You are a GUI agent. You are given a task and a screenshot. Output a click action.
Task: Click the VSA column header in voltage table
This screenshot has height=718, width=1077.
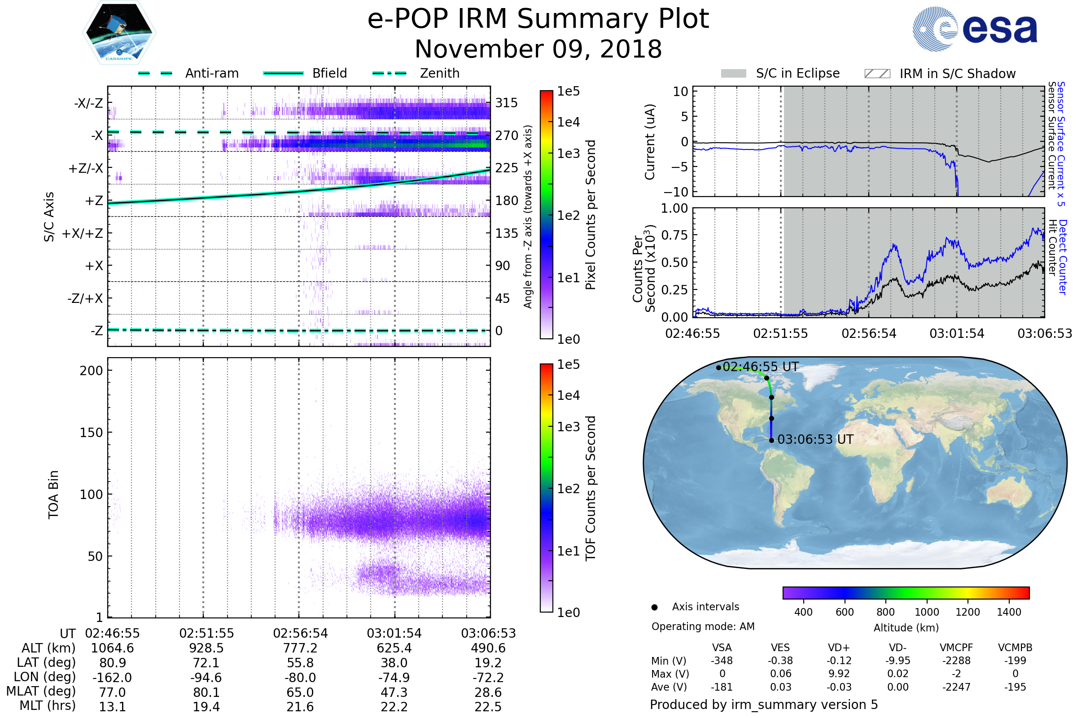pos(722,648)
